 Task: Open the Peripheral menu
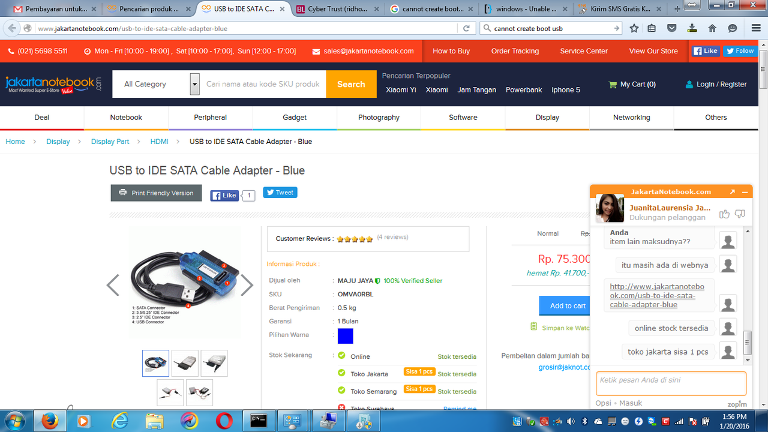(211, 118)
